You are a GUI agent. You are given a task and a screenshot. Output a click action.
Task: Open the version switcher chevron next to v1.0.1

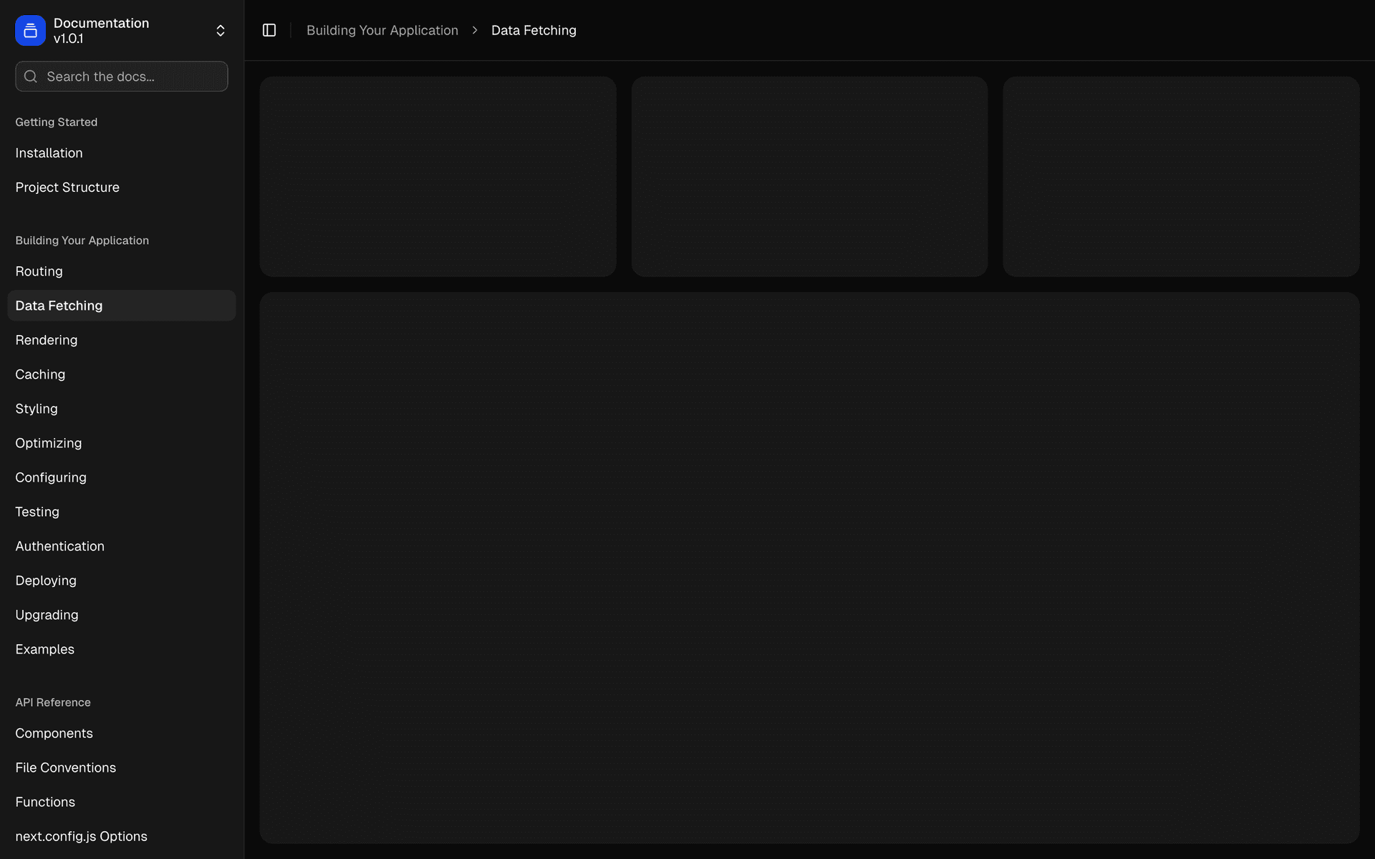pyautogui.click(x=220, y=30)
